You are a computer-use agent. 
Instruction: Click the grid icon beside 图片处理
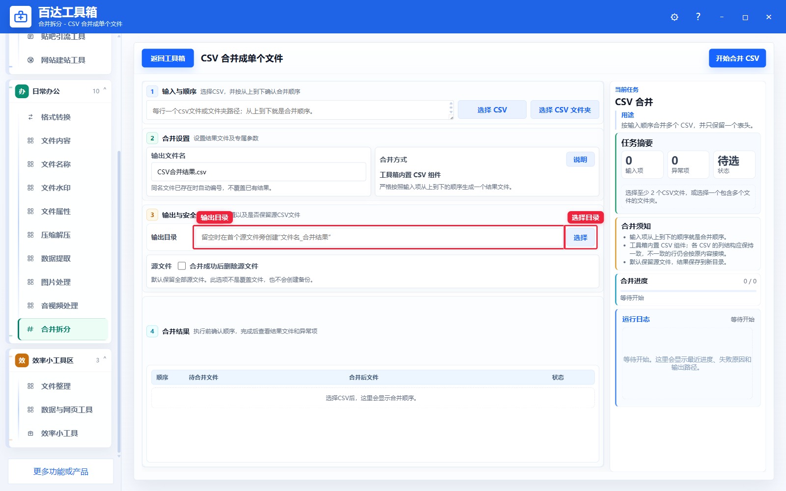pyautogui.click(x=30, y=282)
